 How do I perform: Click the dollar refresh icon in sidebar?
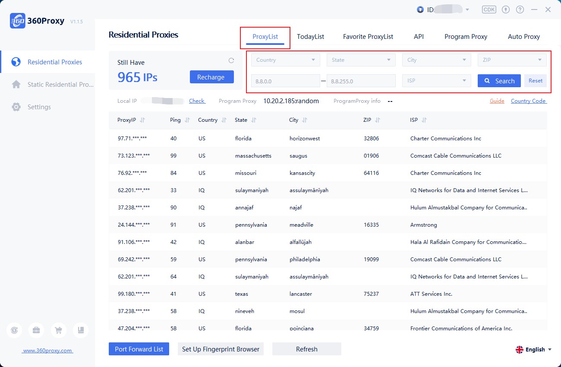14,330
